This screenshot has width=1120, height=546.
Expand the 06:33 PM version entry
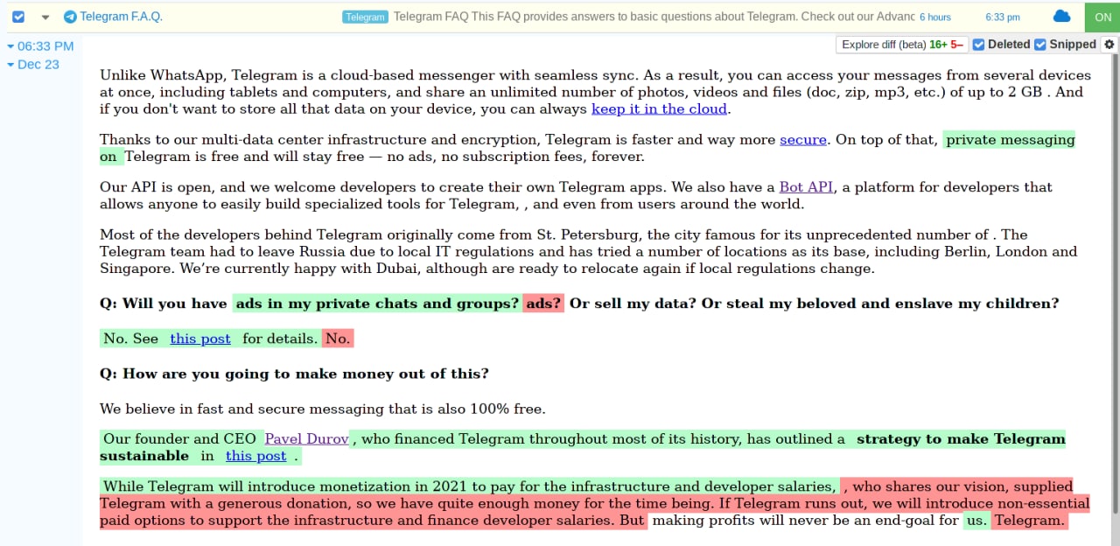point(40,46)
